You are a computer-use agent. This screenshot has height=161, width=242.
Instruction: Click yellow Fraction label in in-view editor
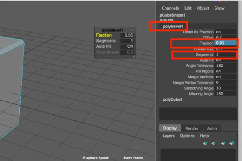coord(104,35)
